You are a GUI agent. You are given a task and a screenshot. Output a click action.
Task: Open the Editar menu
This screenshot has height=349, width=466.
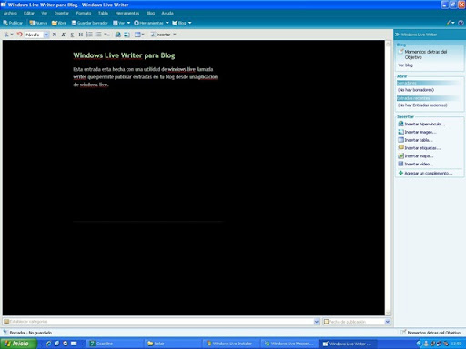pyautogui.click(x=29, y=13)
